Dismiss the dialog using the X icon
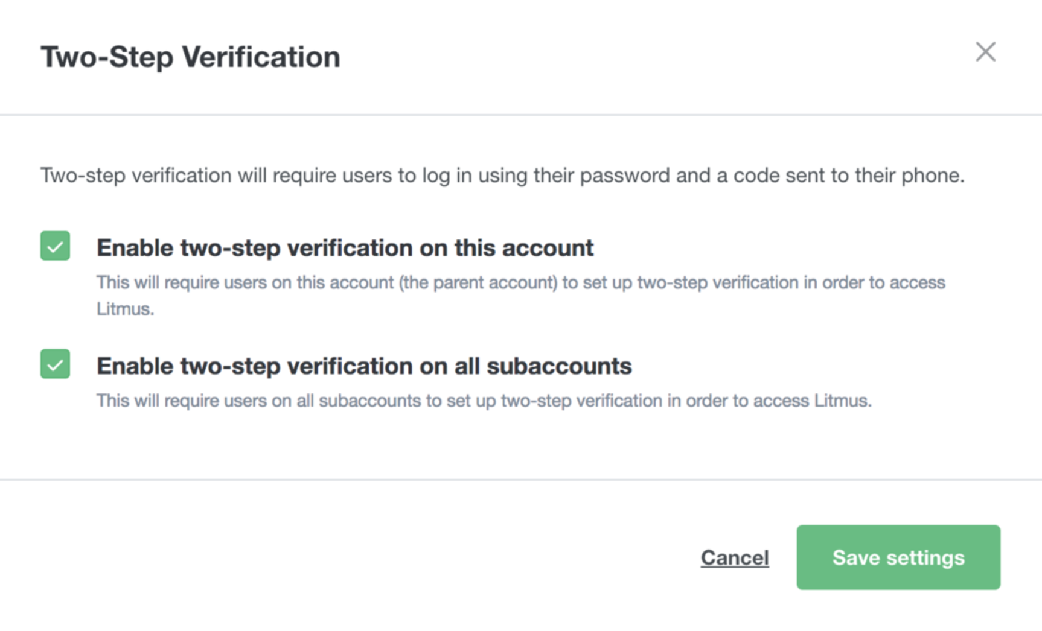 985,52
